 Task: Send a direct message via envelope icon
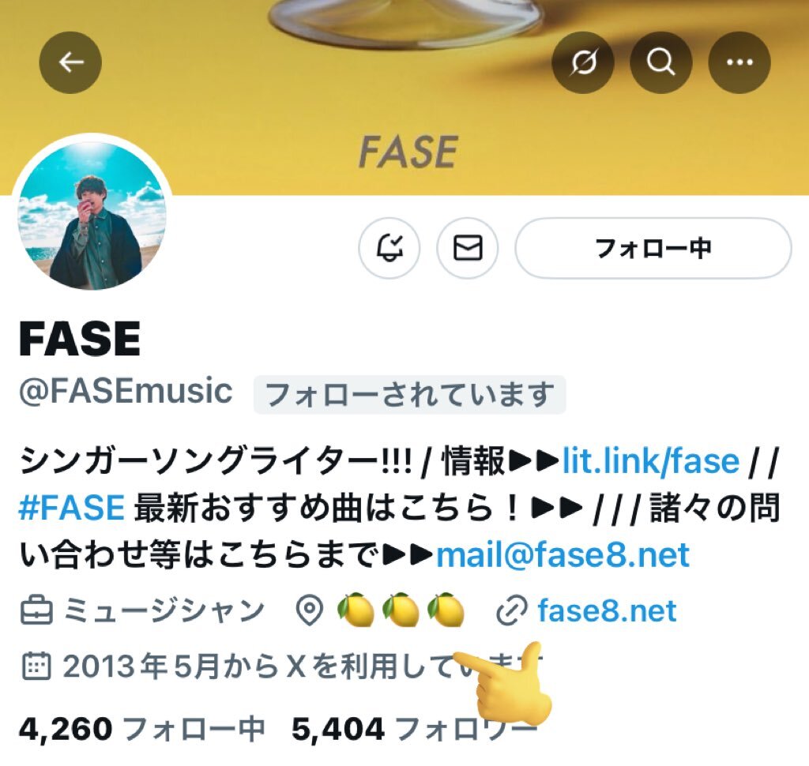[x=468, y=248]
